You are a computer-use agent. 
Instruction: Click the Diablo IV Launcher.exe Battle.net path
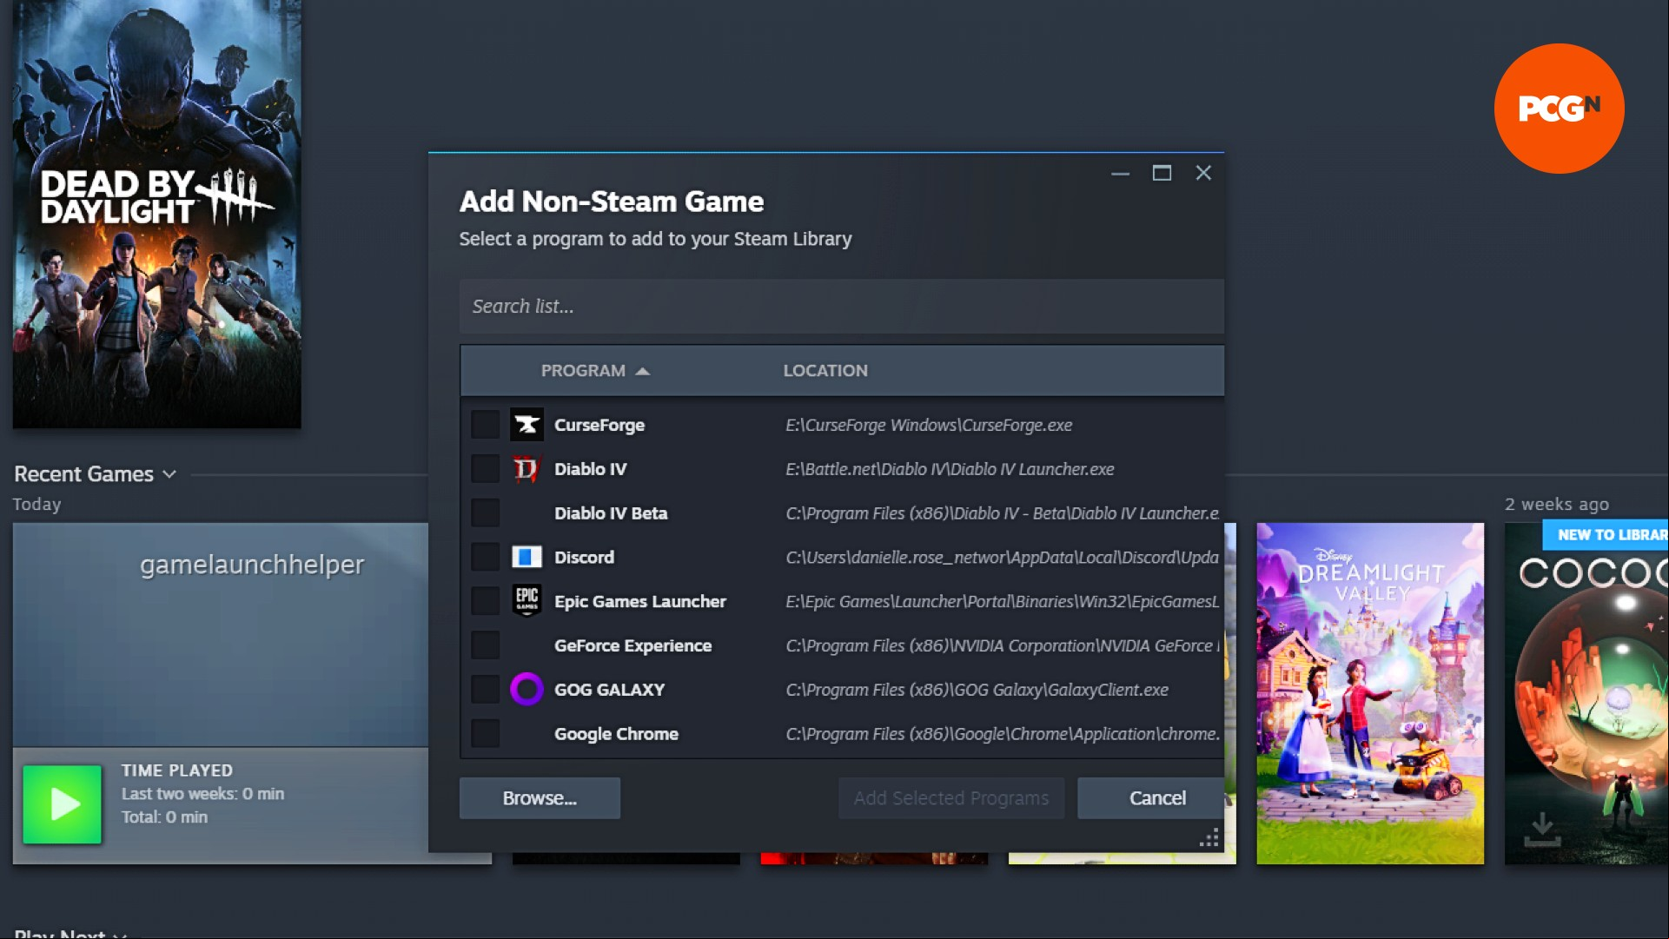tap(950, 469)
